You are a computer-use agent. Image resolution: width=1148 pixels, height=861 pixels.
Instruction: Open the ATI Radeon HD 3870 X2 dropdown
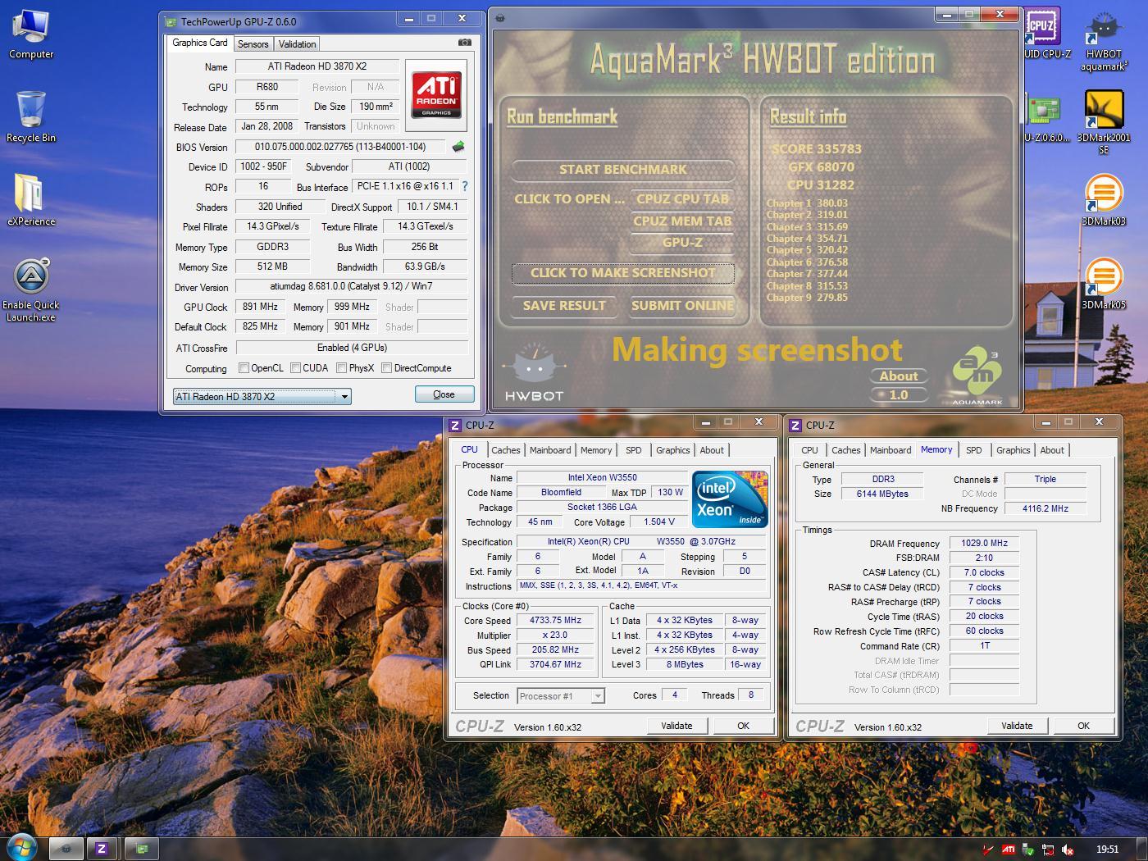pyautogui.click(x=262, y=396)
